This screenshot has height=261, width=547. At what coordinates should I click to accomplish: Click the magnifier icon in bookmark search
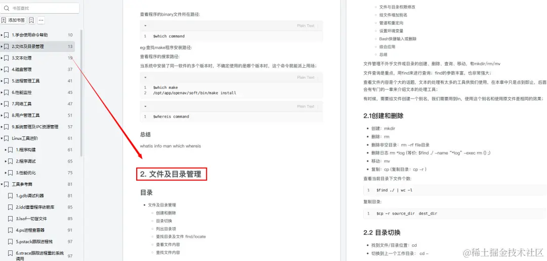point(6,8)
